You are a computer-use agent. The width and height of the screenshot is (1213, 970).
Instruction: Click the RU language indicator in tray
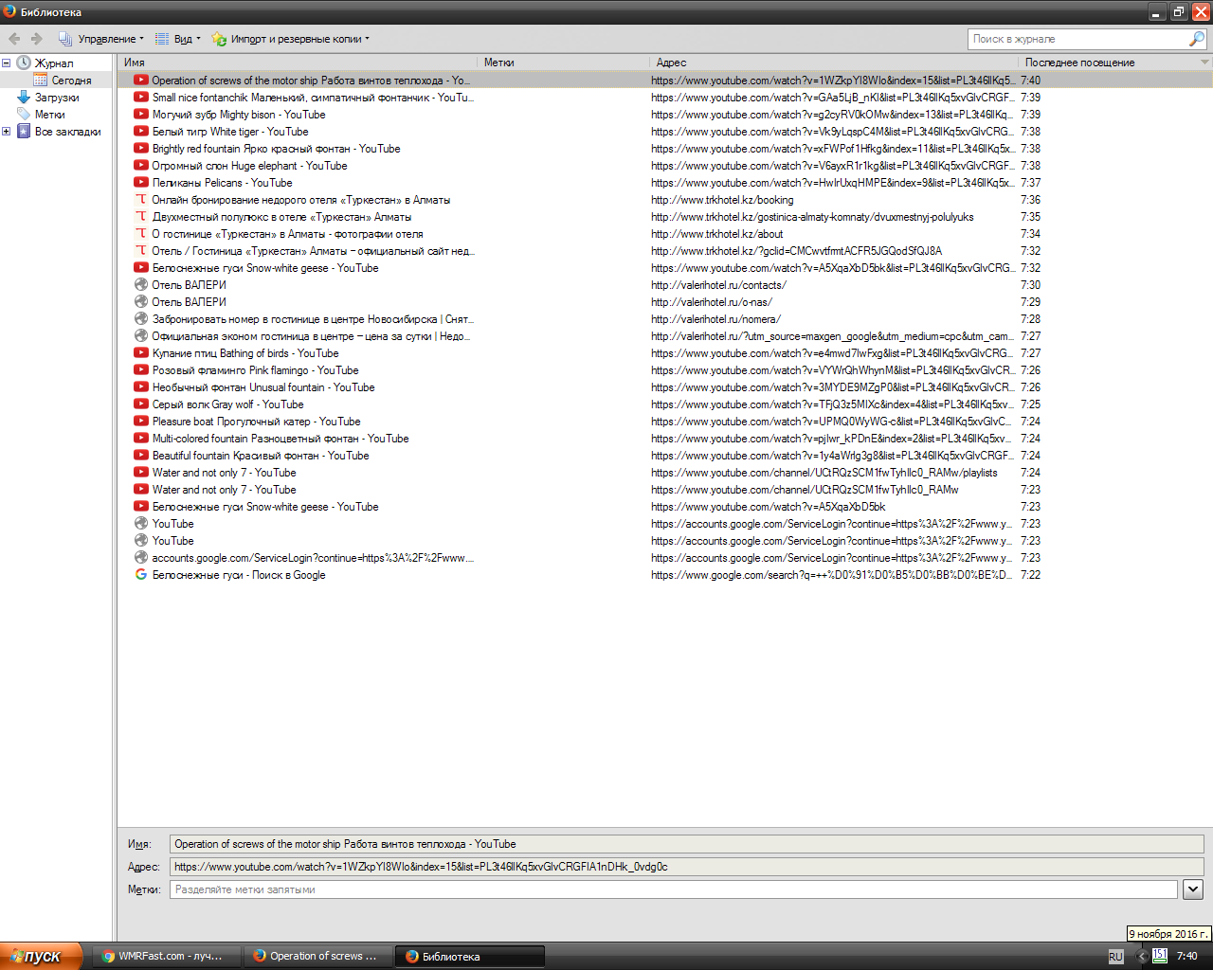pyautogui.click(x=1115, y=957)
